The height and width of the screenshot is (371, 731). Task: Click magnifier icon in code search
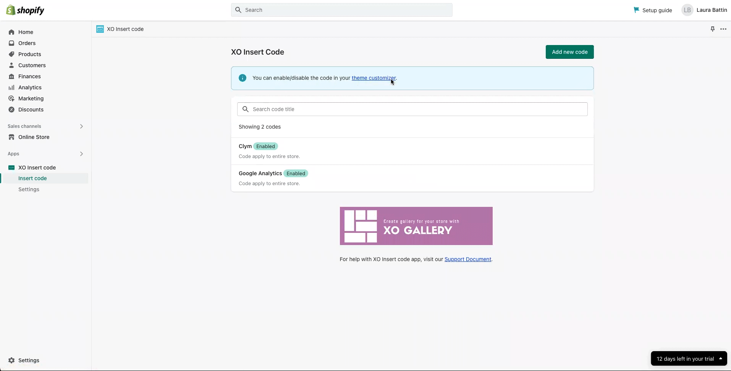click(x=246, y=109)
